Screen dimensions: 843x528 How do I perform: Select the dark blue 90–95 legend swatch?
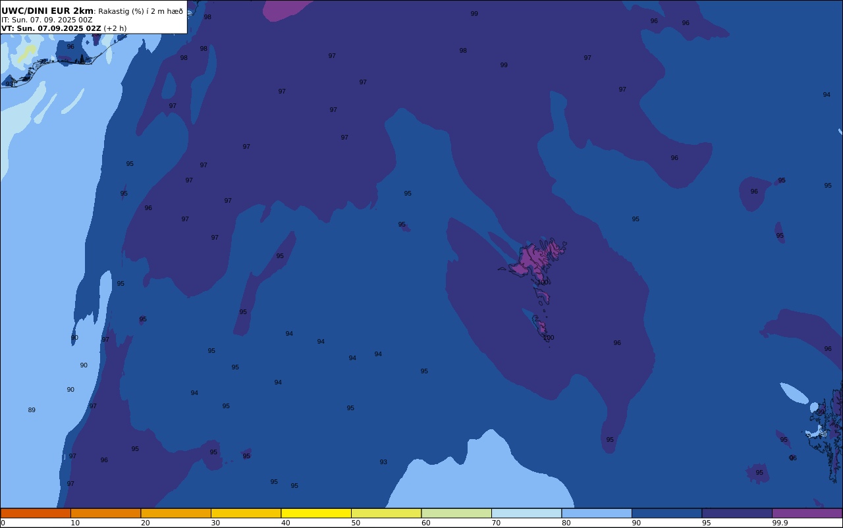(666, 513)
